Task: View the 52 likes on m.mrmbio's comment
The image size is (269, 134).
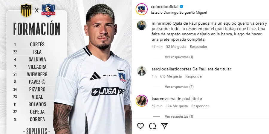Action: (x=176, y=47)
